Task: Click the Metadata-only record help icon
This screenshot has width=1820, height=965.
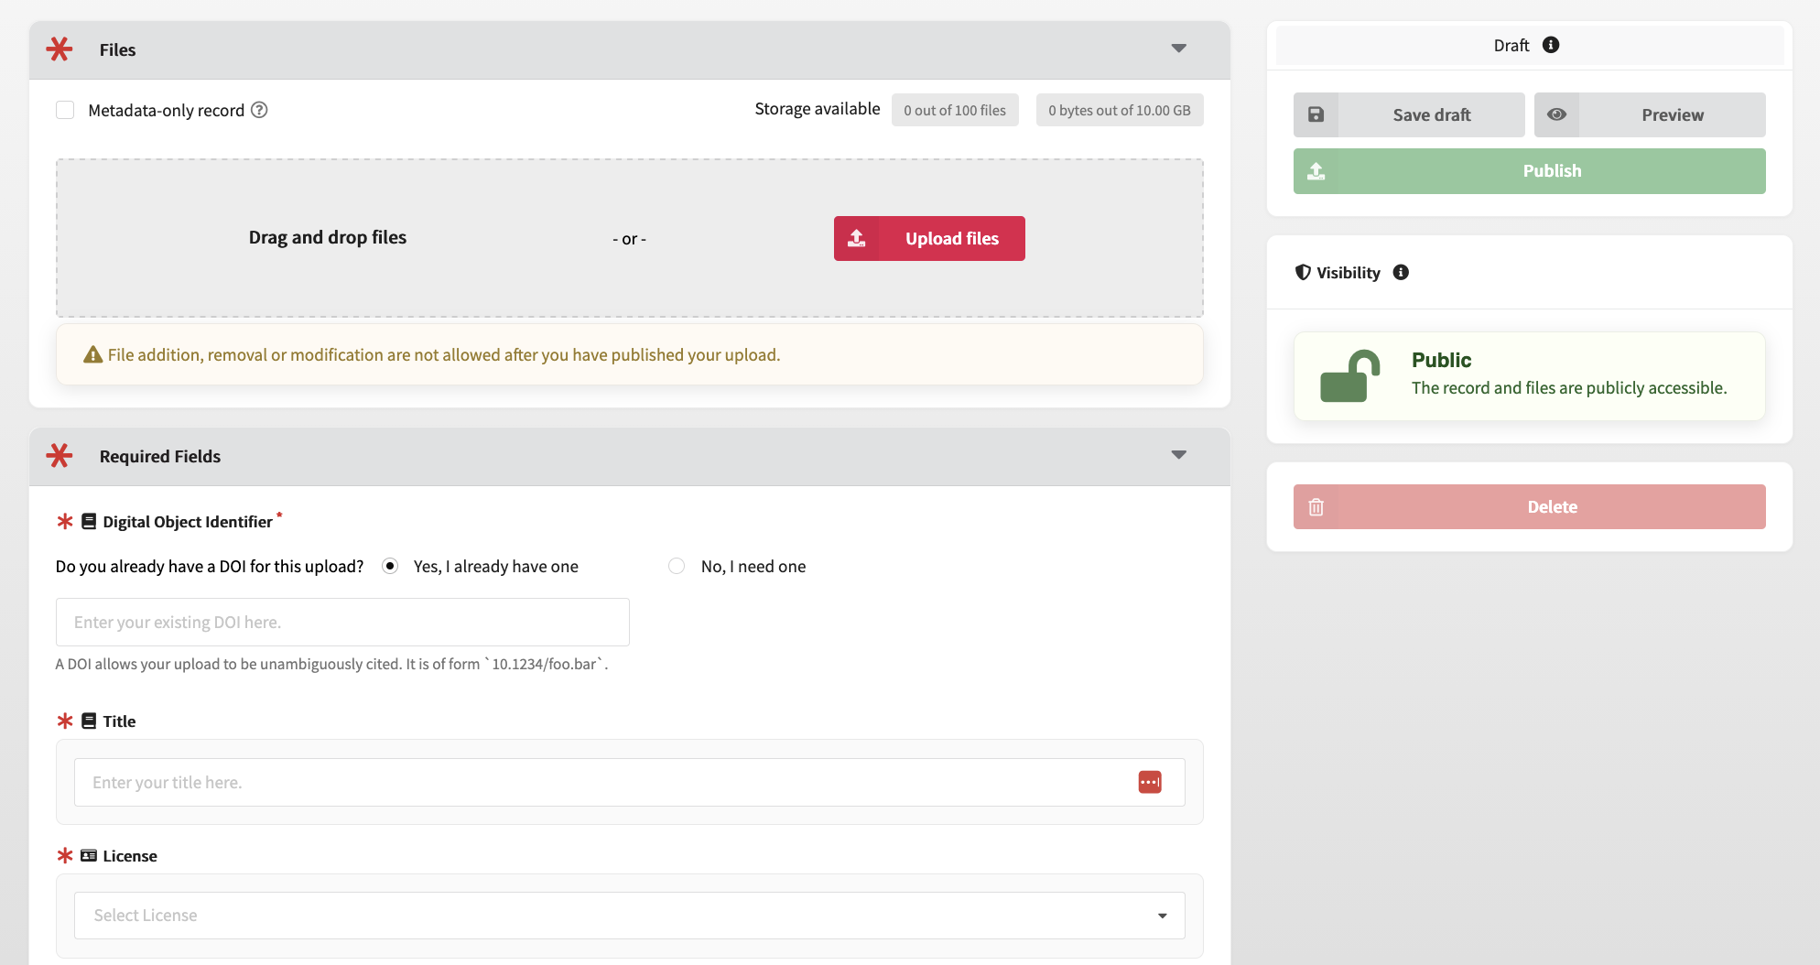Action: (x=259, y=110)
